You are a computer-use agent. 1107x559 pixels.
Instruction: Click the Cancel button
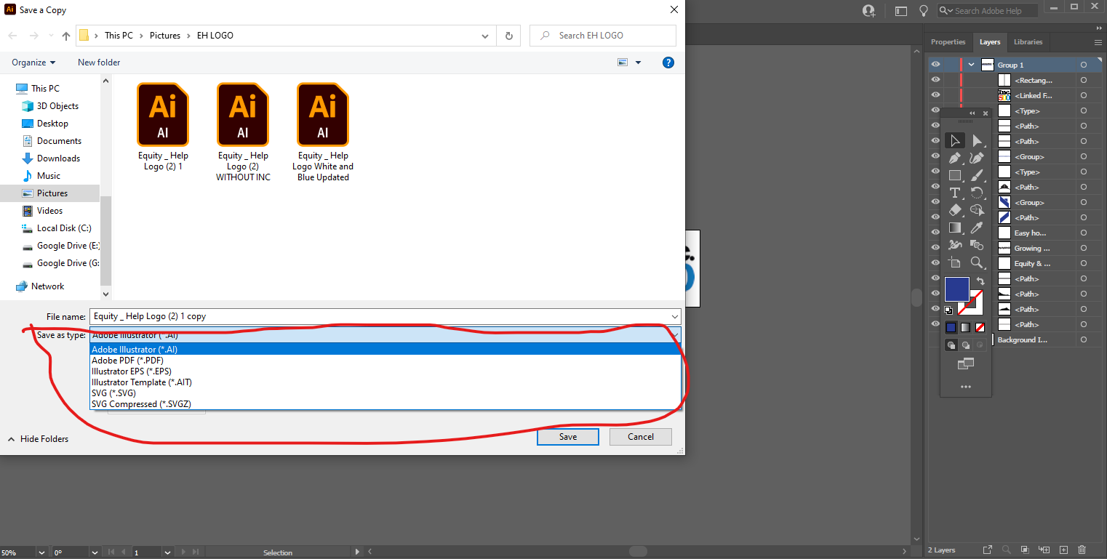coord(641,437)
